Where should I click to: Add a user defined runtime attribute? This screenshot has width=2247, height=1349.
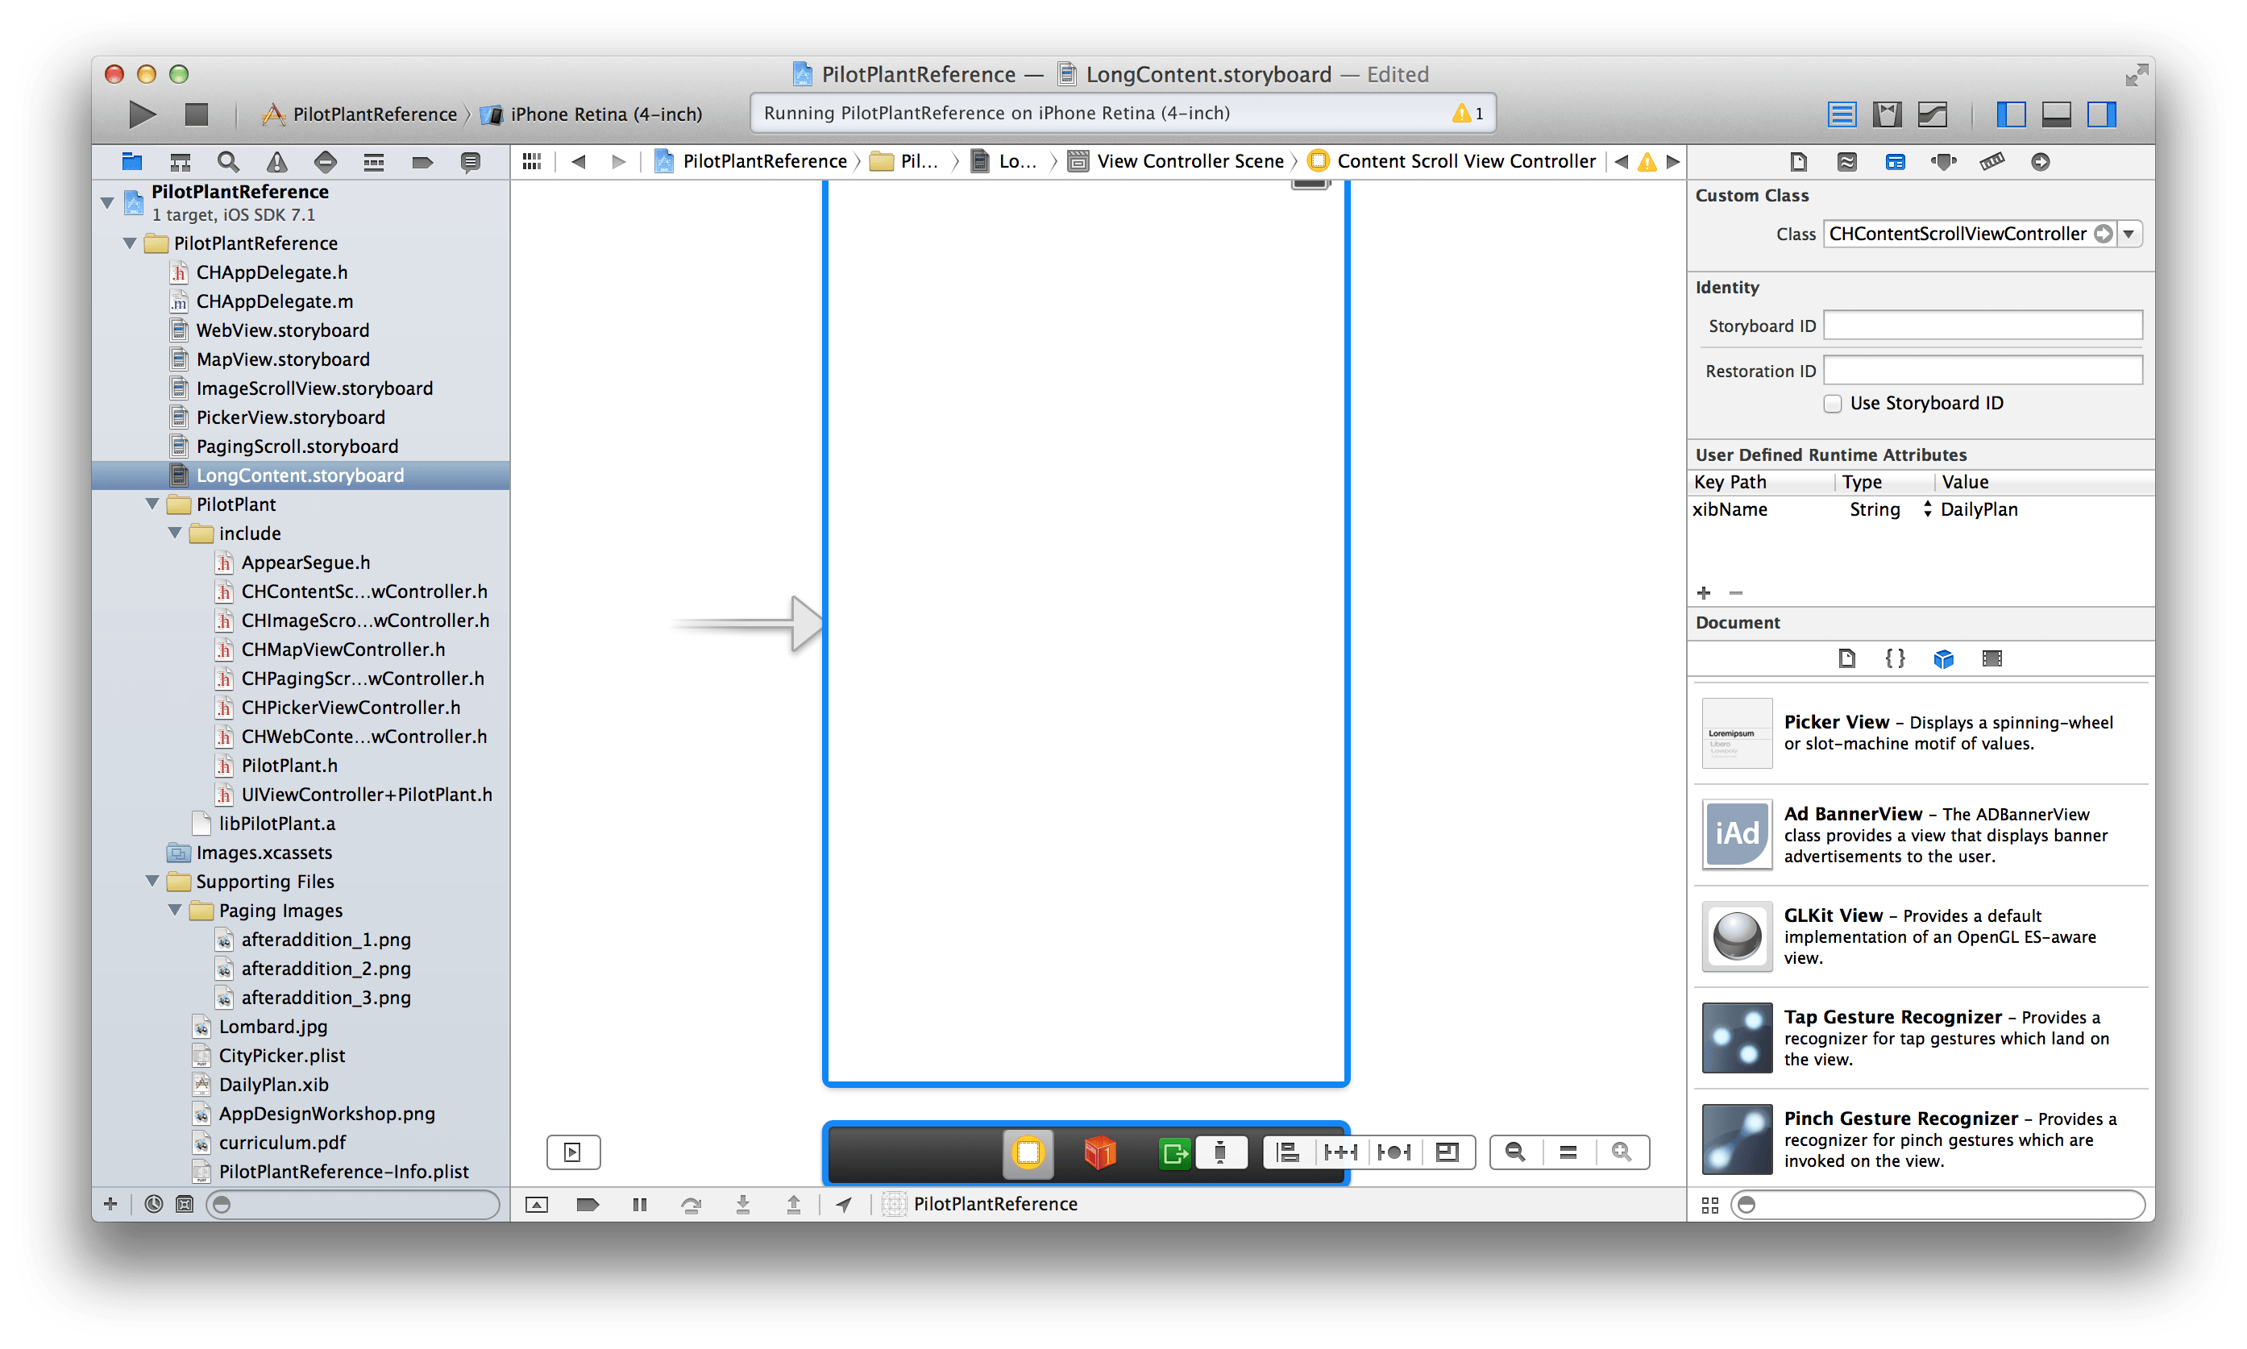click(x=1704, y=592)
